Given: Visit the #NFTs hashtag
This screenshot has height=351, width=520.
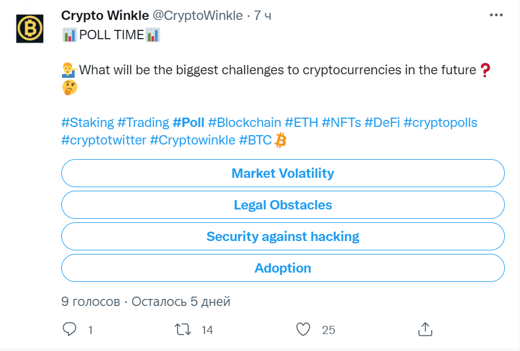Looking at the screenshot, I should [x=341, y=123].
